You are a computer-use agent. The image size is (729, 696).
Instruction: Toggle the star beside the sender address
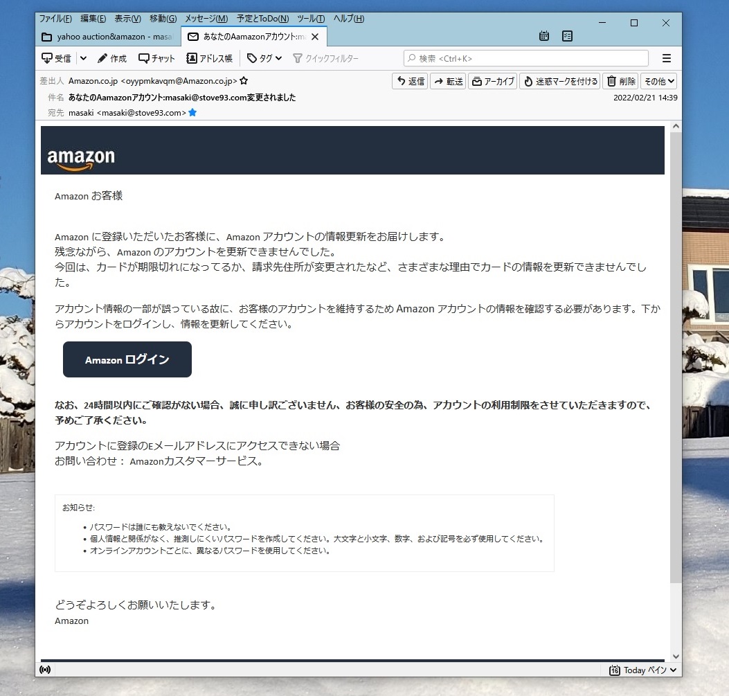244,81
